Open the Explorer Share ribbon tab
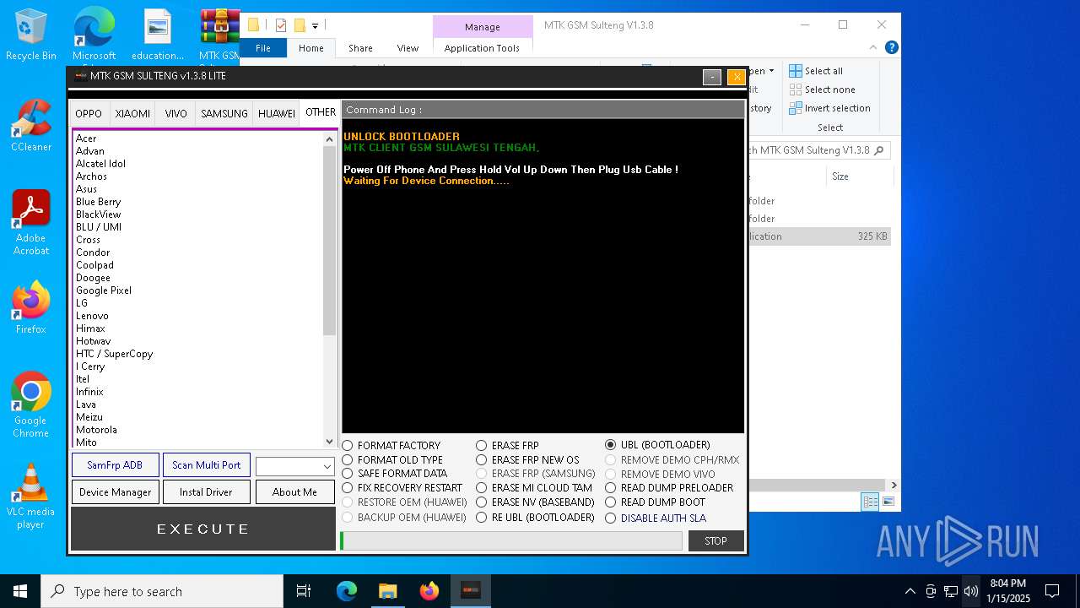 [x=360, y=48]
